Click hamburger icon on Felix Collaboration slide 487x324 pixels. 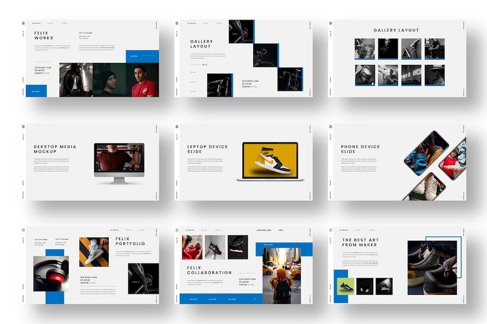[177, 230]
